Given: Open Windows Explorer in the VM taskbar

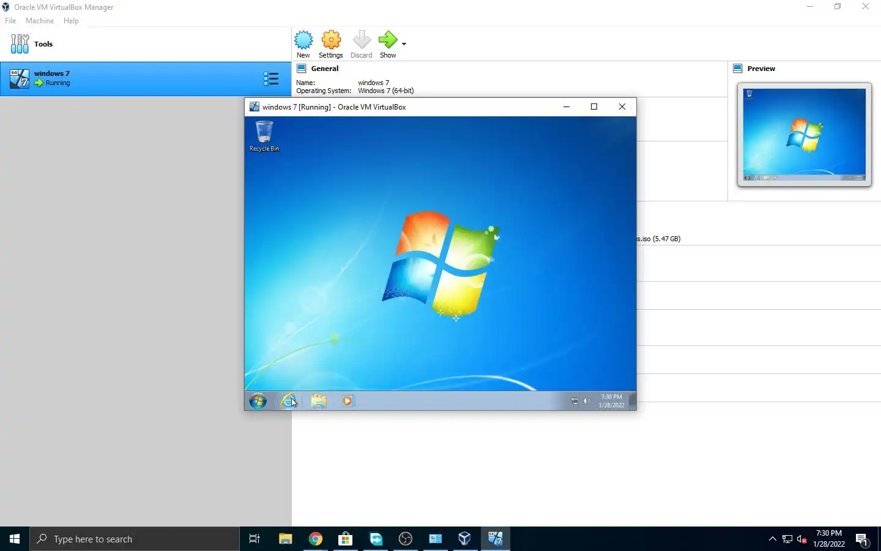Looking at the screenshot, I should (319, 402).
